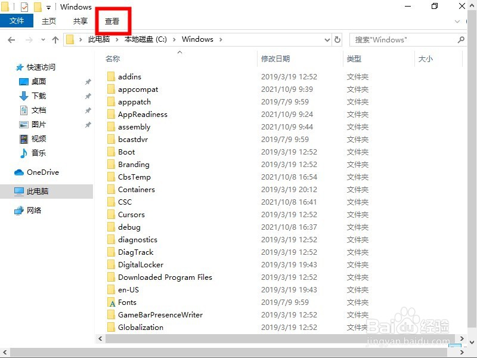Open 图片 in navigation pane
Viewport: 477px width, 358px height.
tap(39, 125)
